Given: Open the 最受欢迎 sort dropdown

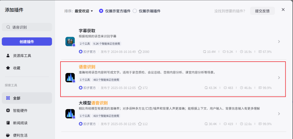Looking at the screenshot, I should (84, 11).
